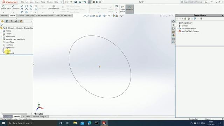Screen dimensions: 224x126
Task: Open SOLIDWORKS Resources home tab in task pane
Action: (174, 21)
